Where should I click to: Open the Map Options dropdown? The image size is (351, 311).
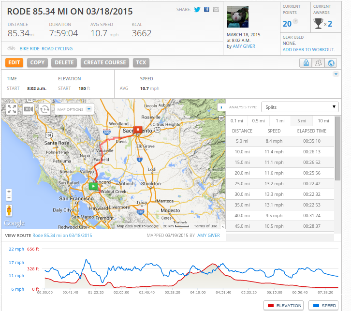point(74,109)
